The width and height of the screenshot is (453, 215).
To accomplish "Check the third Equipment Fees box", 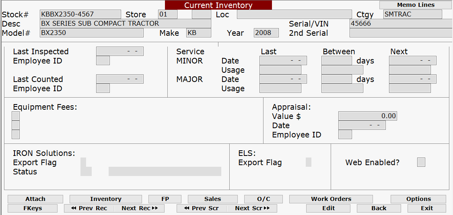I will tap(16, 135).
